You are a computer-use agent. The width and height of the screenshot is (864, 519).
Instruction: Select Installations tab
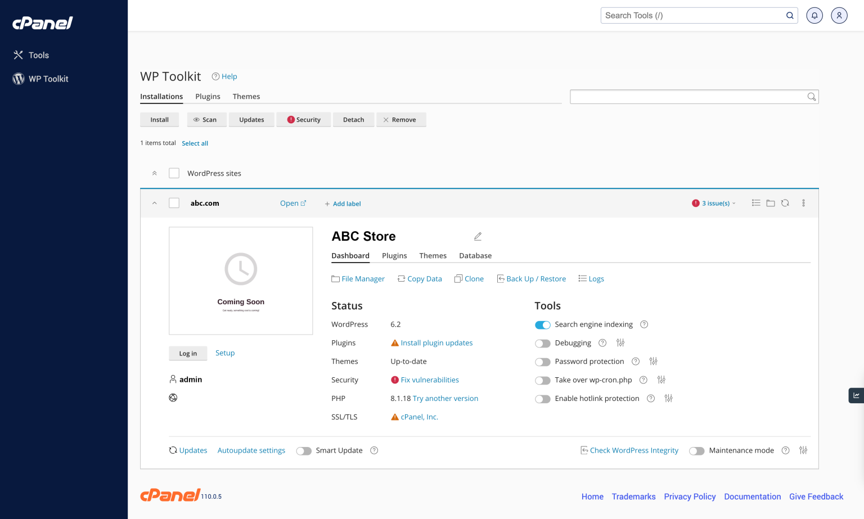(x=161, y=97)
